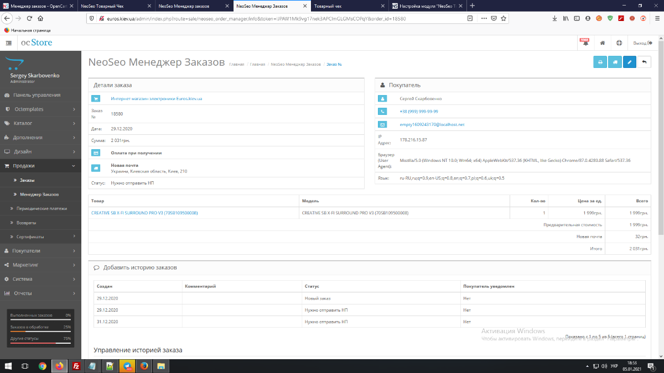The width and height of the screenshot is (664, 373).
Task: Expand Octemplates sidebar menu
Action: coord(40,109)
